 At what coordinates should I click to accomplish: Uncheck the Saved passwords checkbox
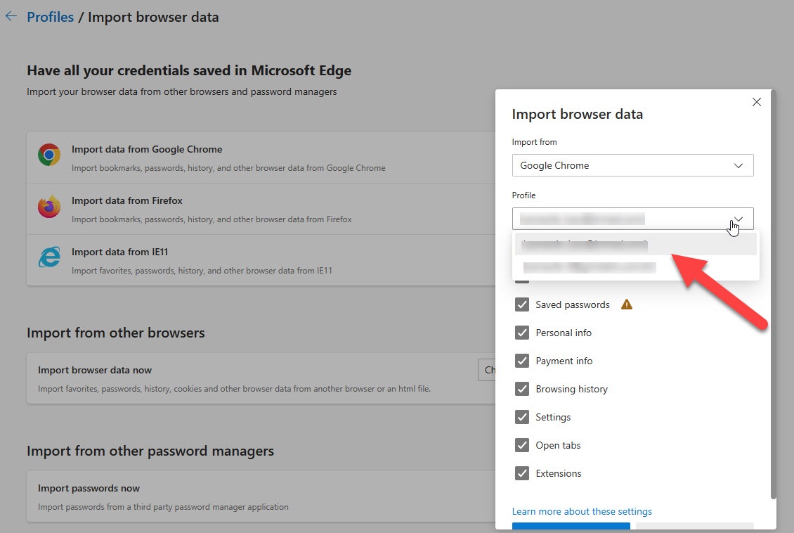[x=522, y=304]
